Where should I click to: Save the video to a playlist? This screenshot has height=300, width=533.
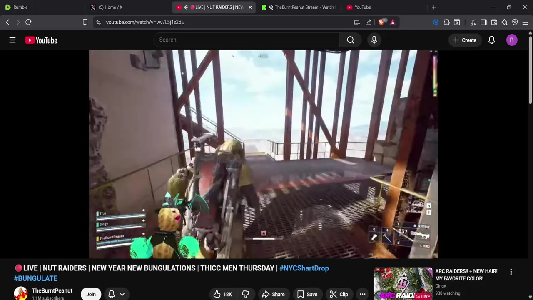pyautogui.click(x=307, y=294)
